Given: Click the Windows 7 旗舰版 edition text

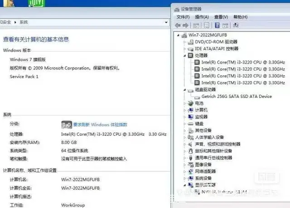Looking at the screenshot, I should (x=28, y=60).
